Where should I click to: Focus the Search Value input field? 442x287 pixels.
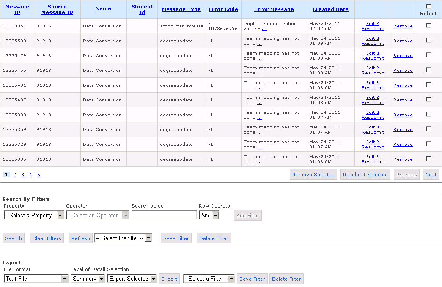click(x=164, y=216)
